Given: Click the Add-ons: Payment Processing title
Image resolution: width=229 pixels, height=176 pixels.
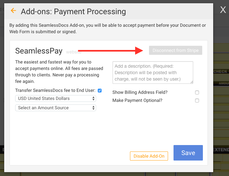Looking at the screenshot, I should [x=73, y=11].
